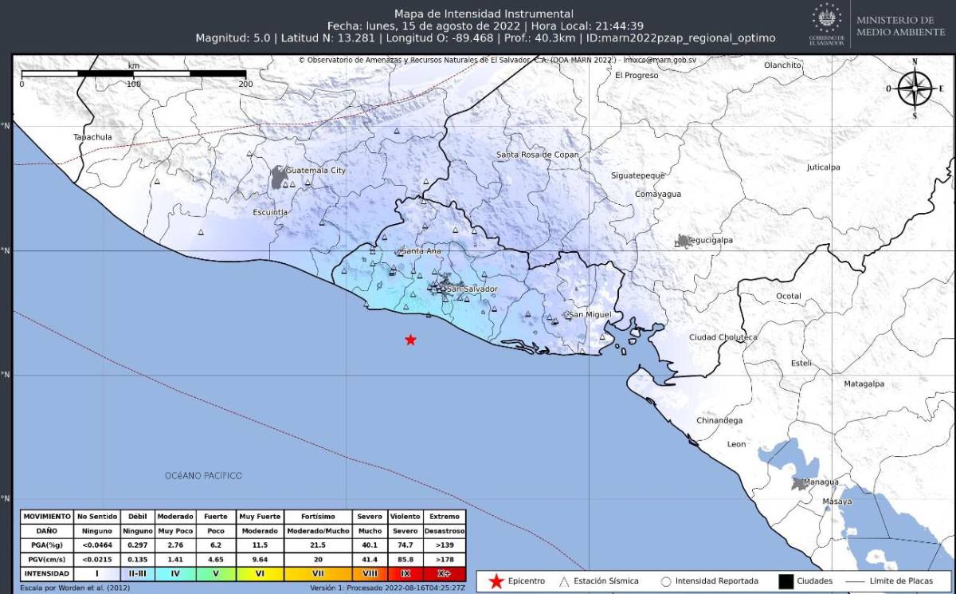Viewport: 956px width, 594px height.
Task: Click the red epicenter star on the map
Action: click(410, 340)
